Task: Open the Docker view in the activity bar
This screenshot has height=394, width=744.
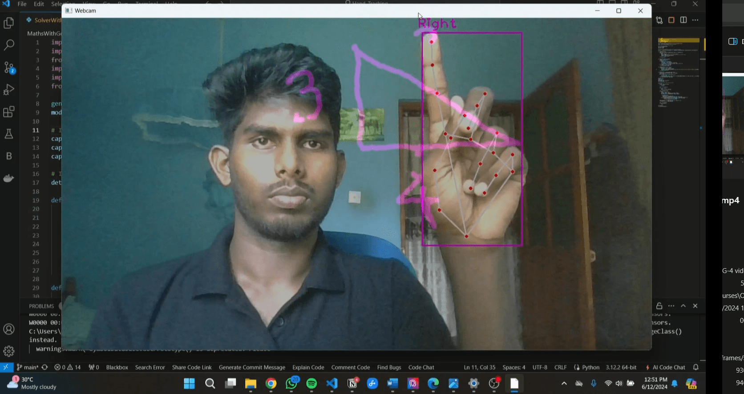Action: tap(9, 178)
